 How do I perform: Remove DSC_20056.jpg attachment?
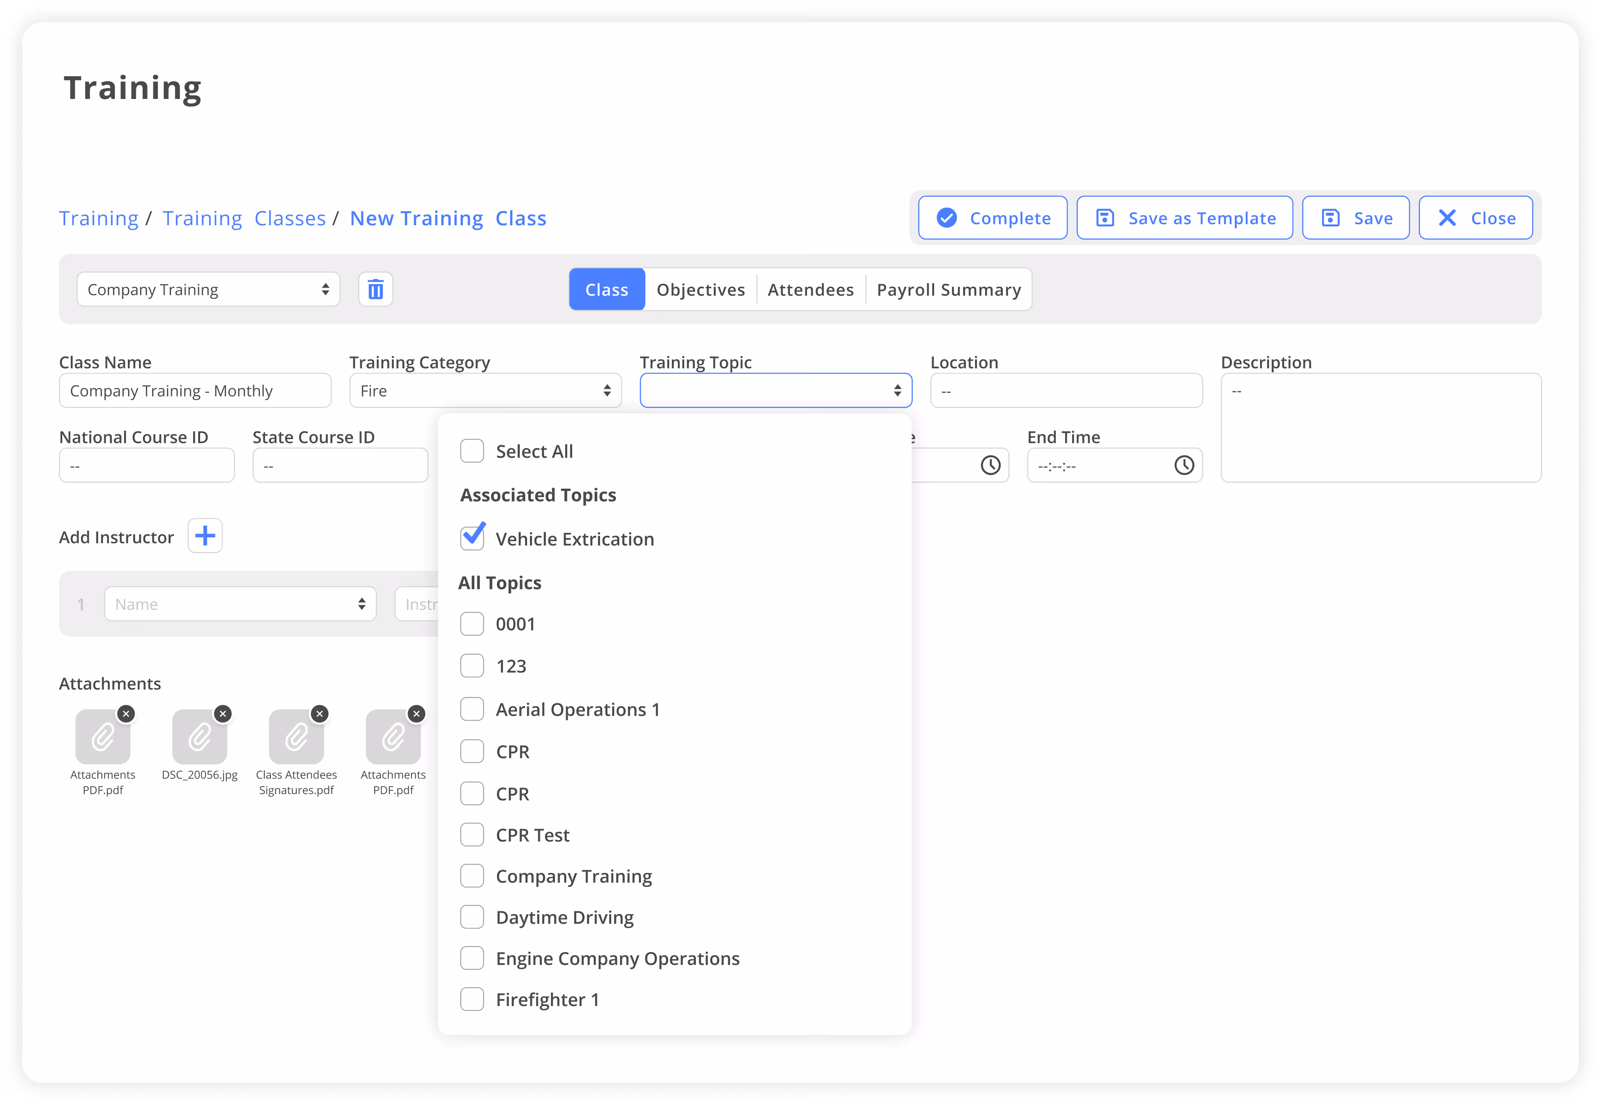click(x=222, y=713)
